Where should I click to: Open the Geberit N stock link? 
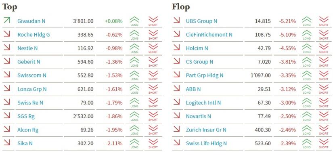click(29, 62)
